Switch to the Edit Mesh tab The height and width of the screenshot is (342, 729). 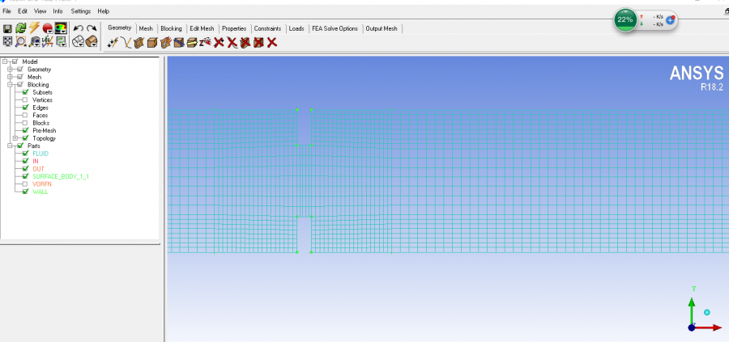[x=202, y=29]
